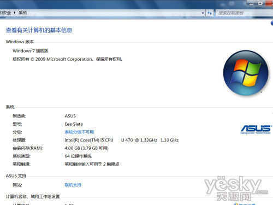Expand breadcrumb arrow before 系统
This screenshot has height=205, width=273.
click(x=15, y=13)
